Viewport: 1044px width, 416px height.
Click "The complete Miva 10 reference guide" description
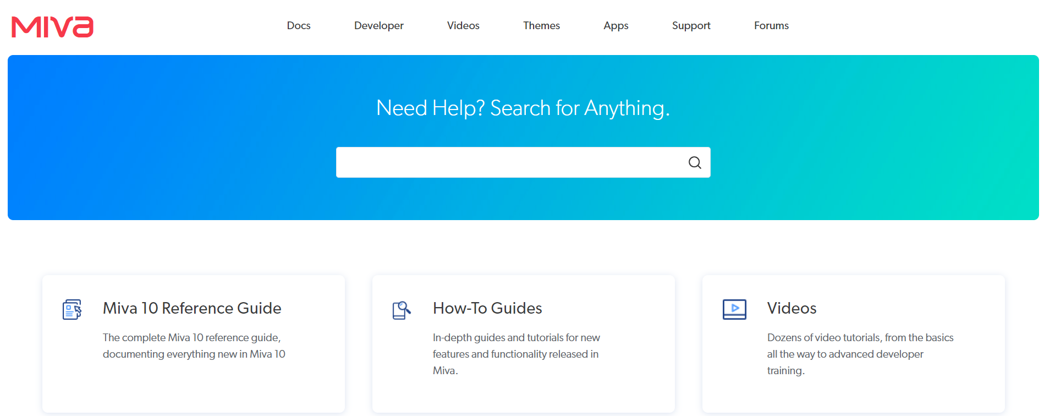(x=194, y=346)
